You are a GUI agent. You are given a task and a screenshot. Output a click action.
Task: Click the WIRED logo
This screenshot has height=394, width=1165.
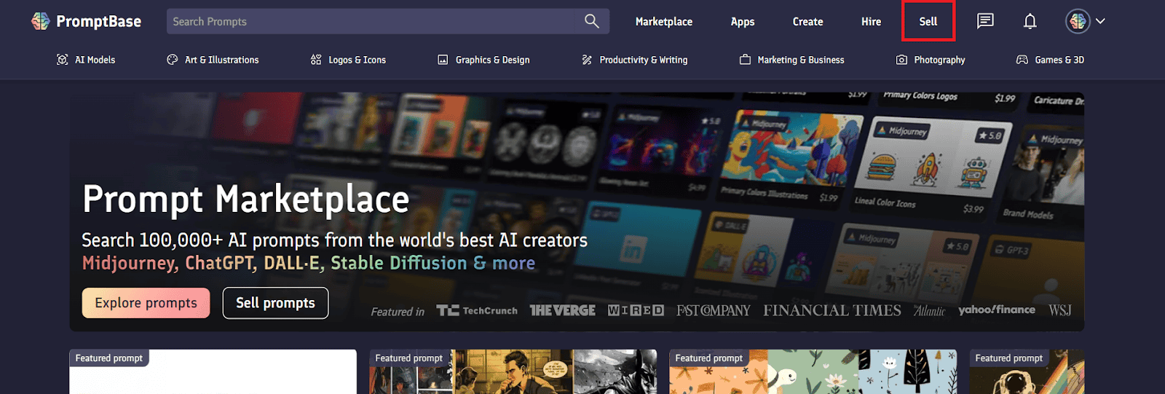coord(636,310)
